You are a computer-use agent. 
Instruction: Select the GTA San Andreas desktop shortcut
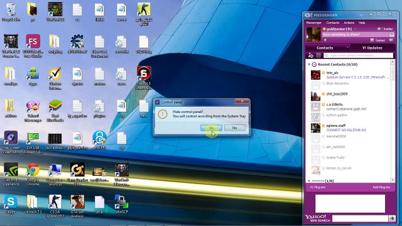tap(77, 207)
